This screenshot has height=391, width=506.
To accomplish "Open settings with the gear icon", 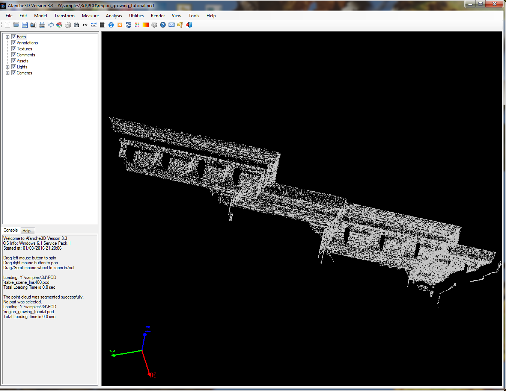I will click(154, 25).
